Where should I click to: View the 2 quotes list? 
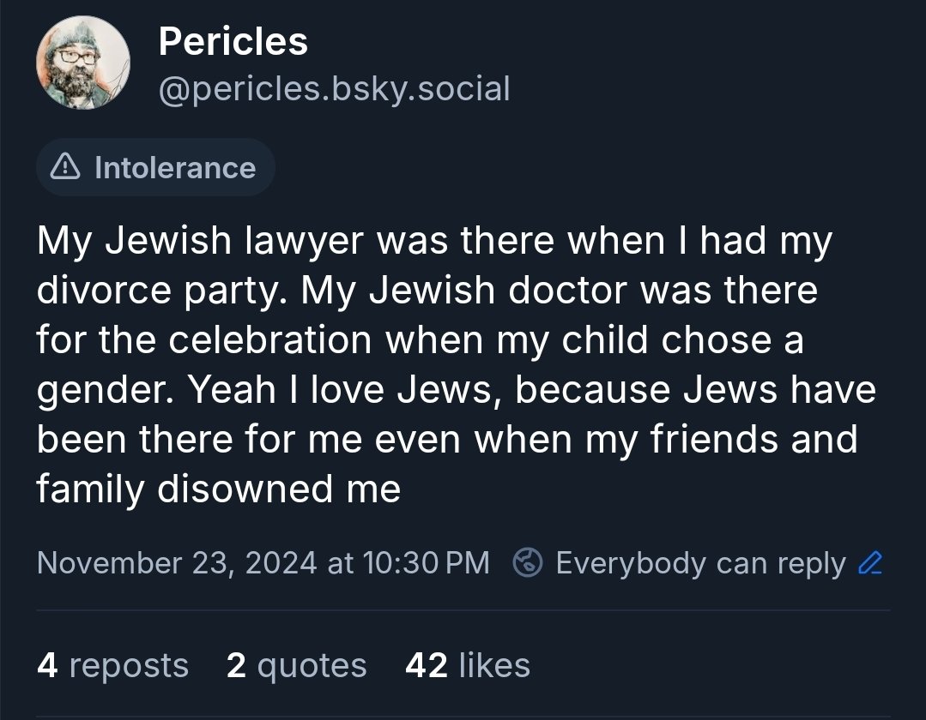[x=296, y=665]
